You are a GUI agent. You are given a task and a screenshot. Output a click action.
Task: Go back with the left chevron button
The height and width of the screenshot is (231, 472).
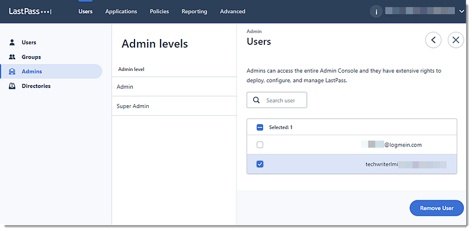coord(433,40)
